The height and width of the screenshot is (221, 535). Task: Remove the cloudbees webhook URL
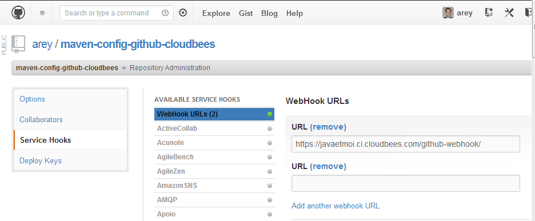[x=328, y=127]
